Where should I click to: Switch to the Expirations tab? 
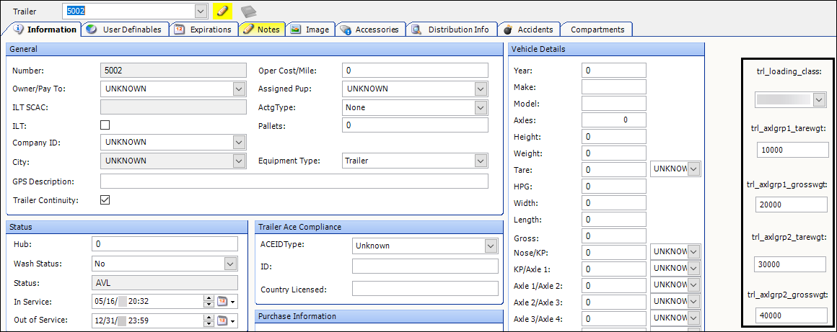(203, 30)
